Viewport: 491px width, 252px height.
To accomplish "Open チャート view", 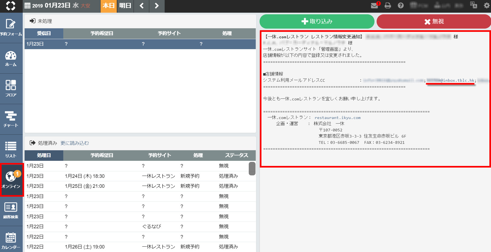I will point(11,119).
